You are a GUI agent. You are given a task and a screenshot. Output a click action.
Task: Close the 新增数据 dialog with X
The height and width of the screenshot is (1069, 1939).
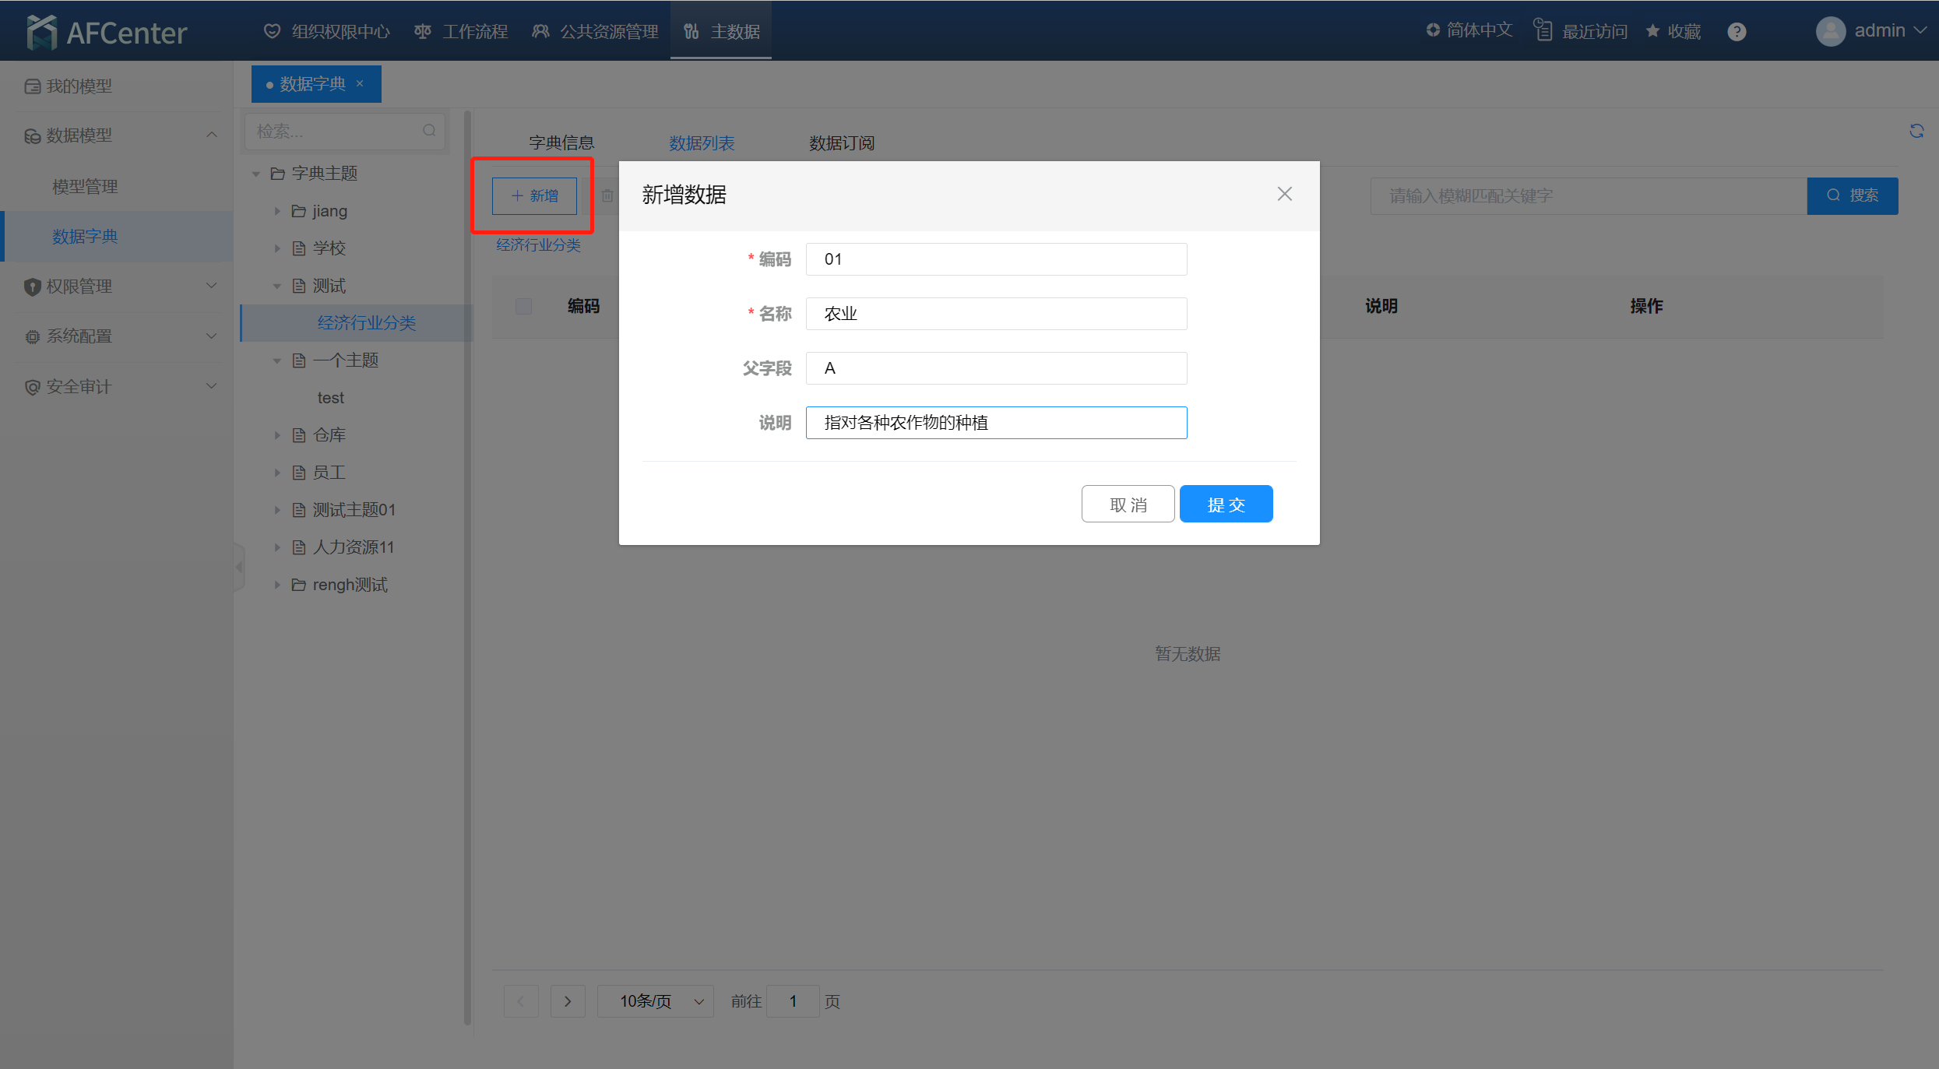(1285, 194)
